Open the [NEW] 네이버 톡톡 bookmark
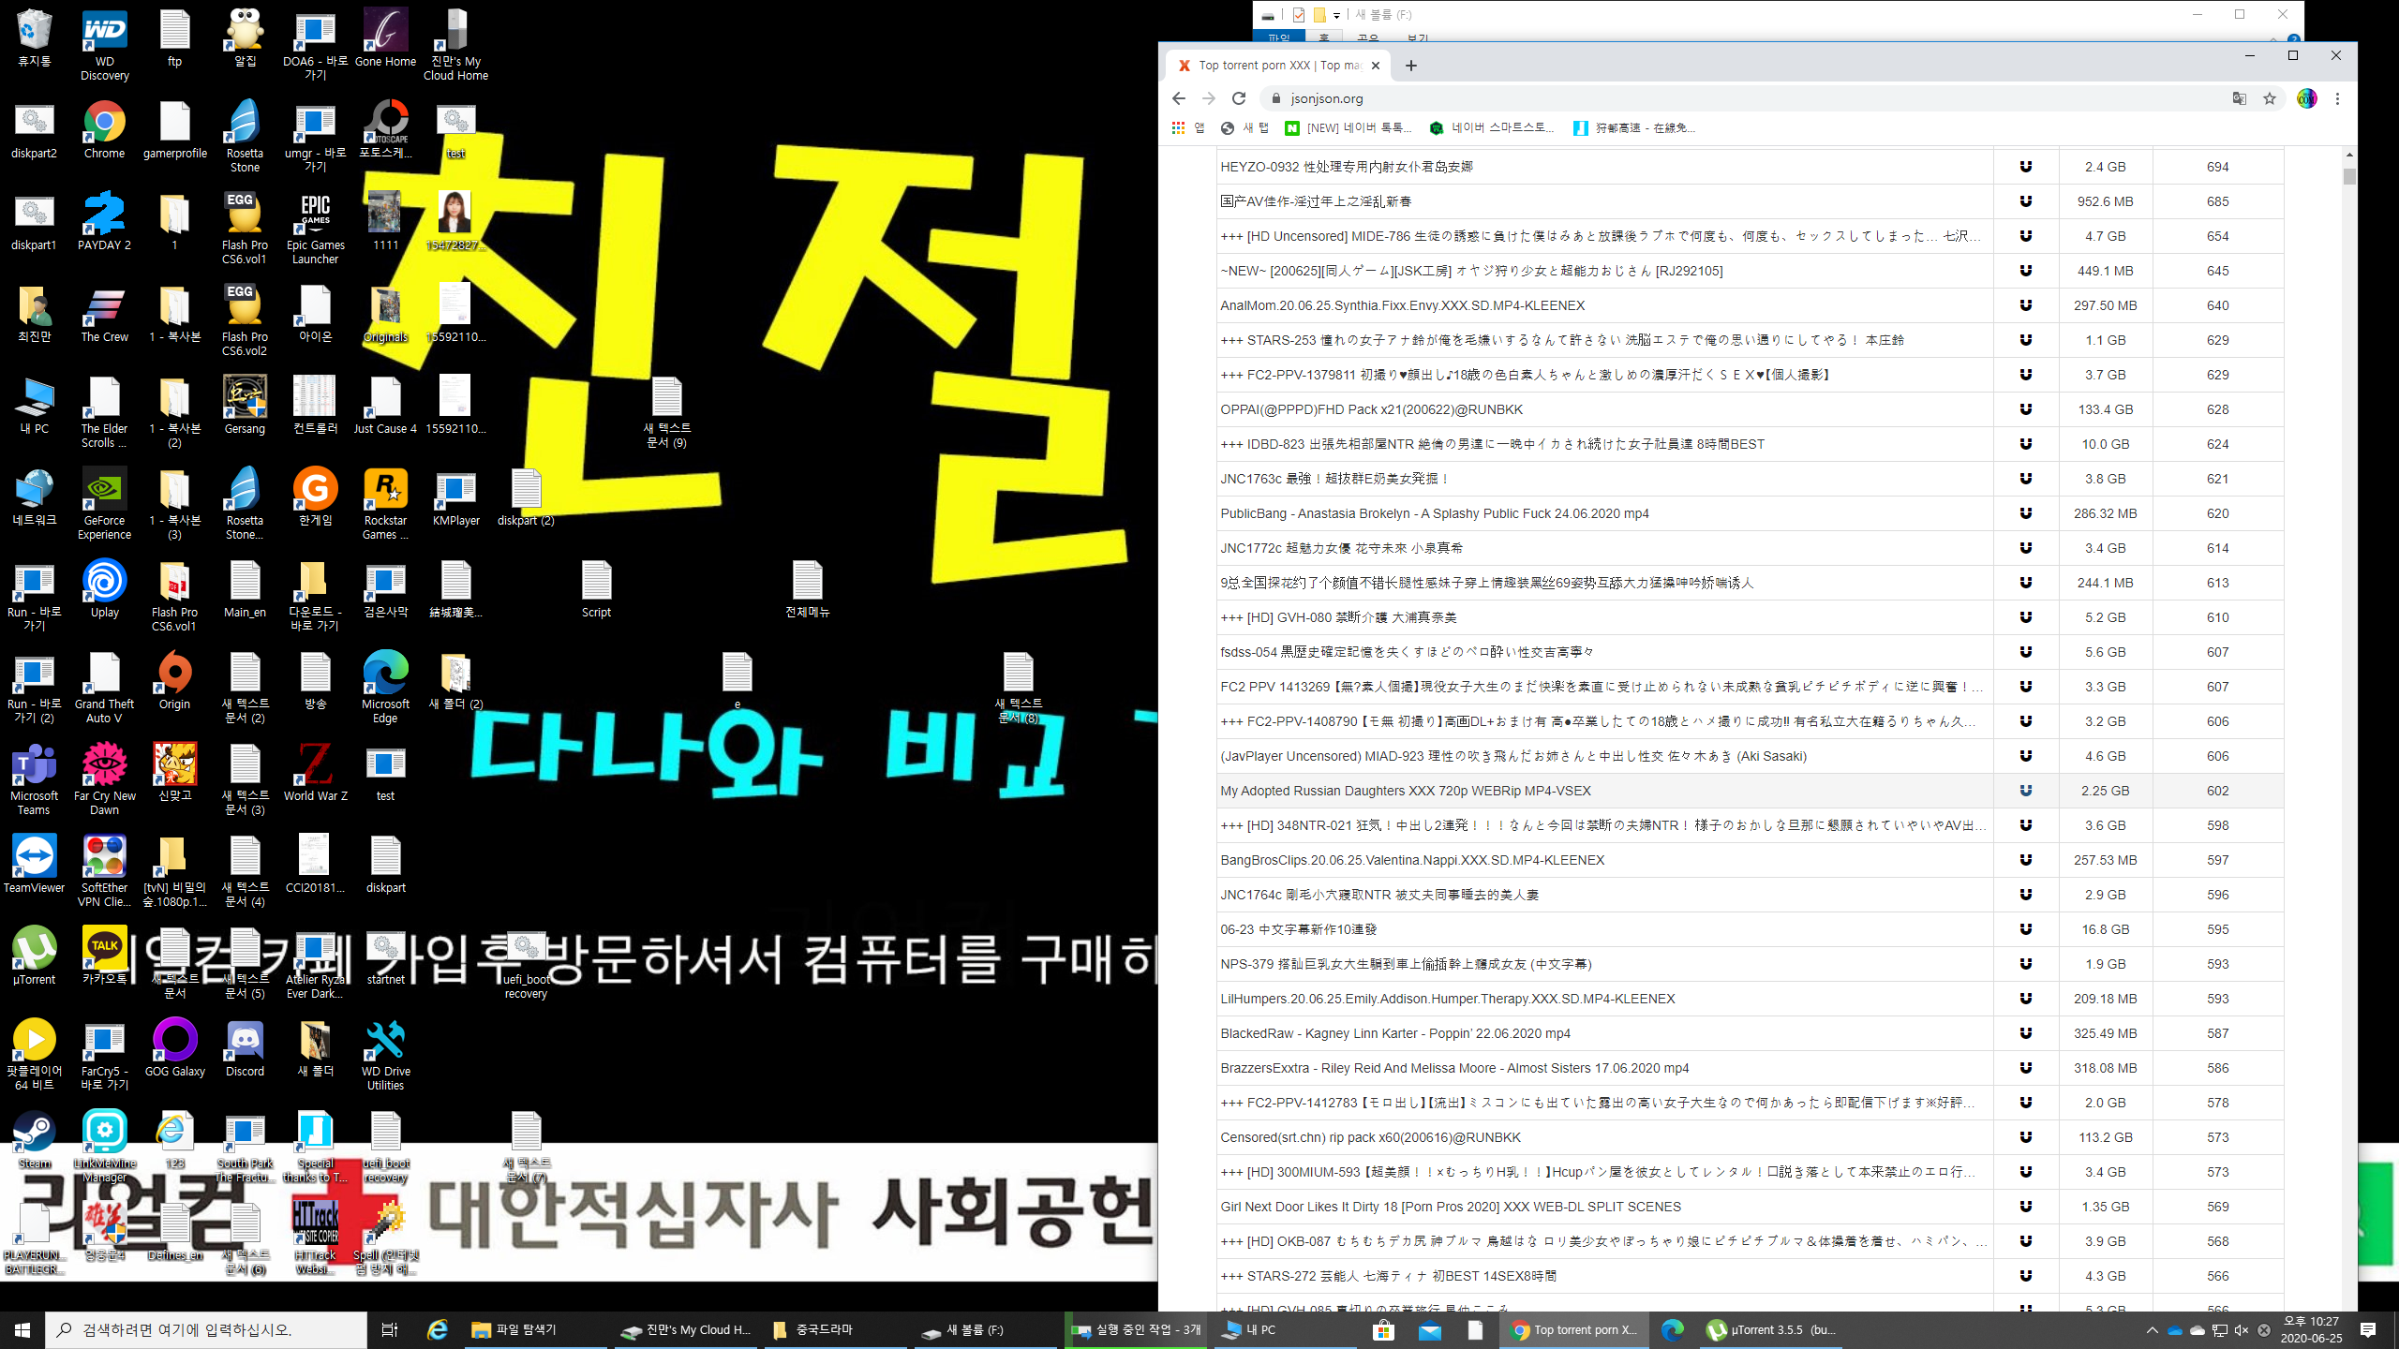Screen dimensions: 2399x1349 [x=1349, y=128]
